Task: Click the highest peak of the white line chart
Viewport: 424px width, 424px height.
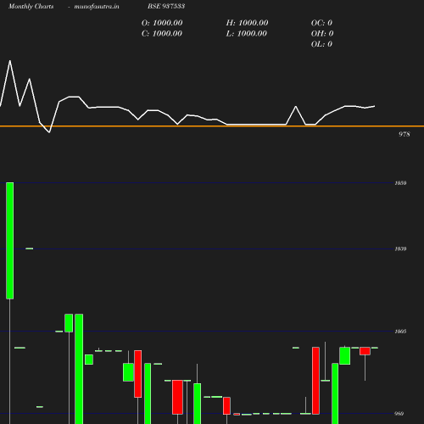Action: coord(10,60)
